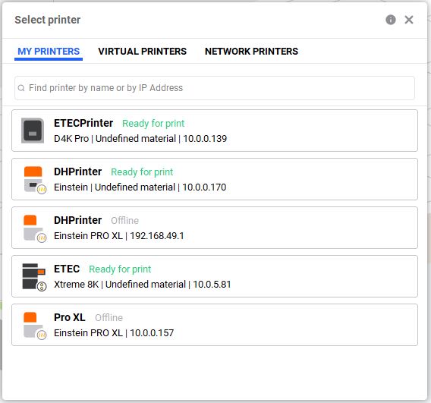Select the Pro XL printer name
Screen dimensions: 431x403
pos(70,317)
